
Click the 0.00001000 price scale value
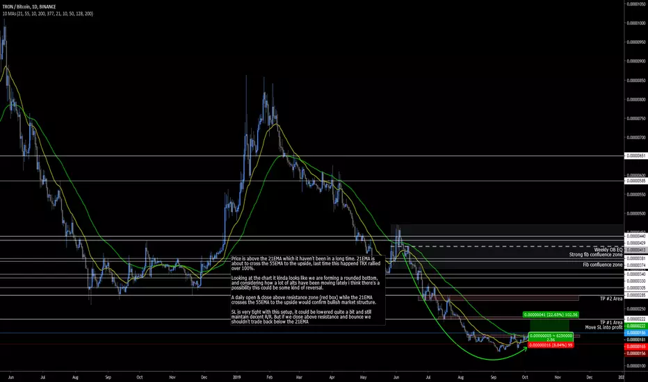(636, 24)
